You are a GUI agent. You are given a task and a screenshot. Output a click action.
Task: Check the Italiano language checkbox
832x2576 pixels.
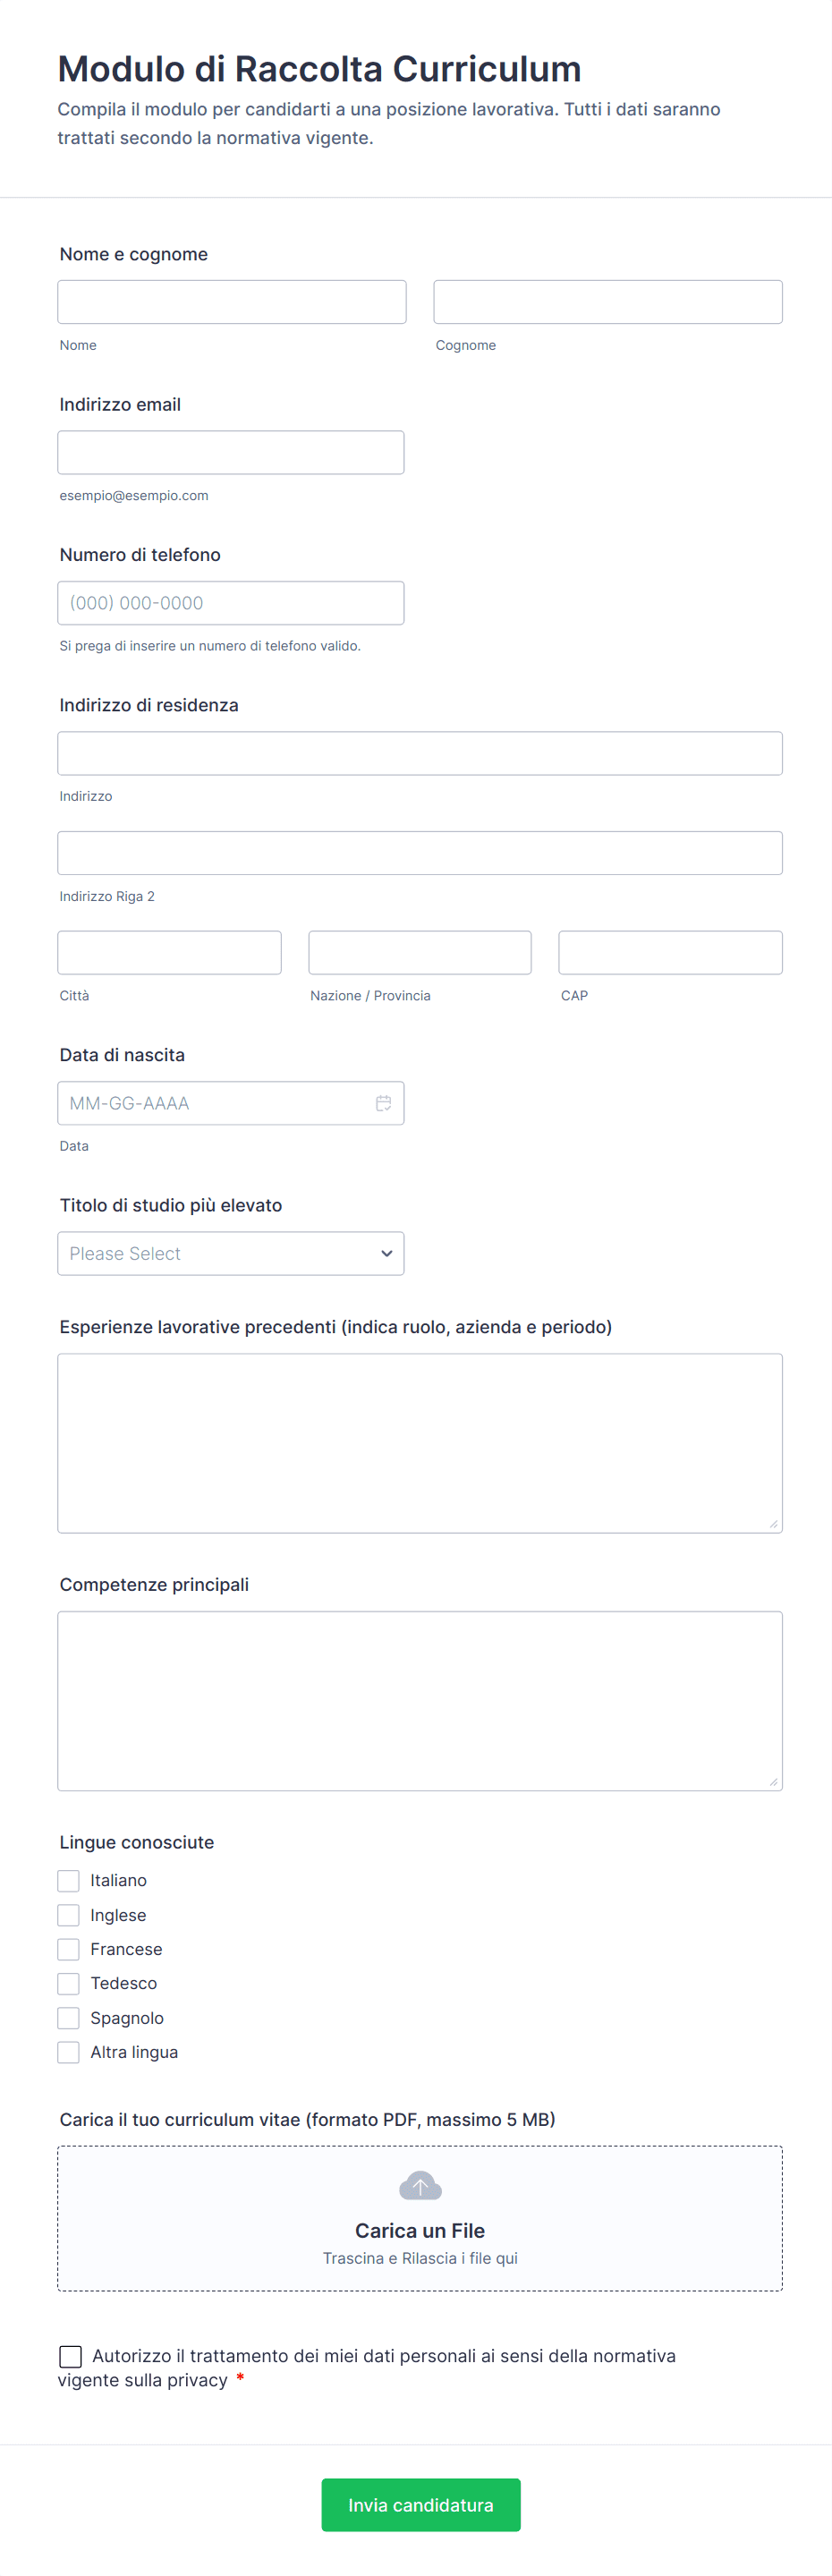[68, 1880]
